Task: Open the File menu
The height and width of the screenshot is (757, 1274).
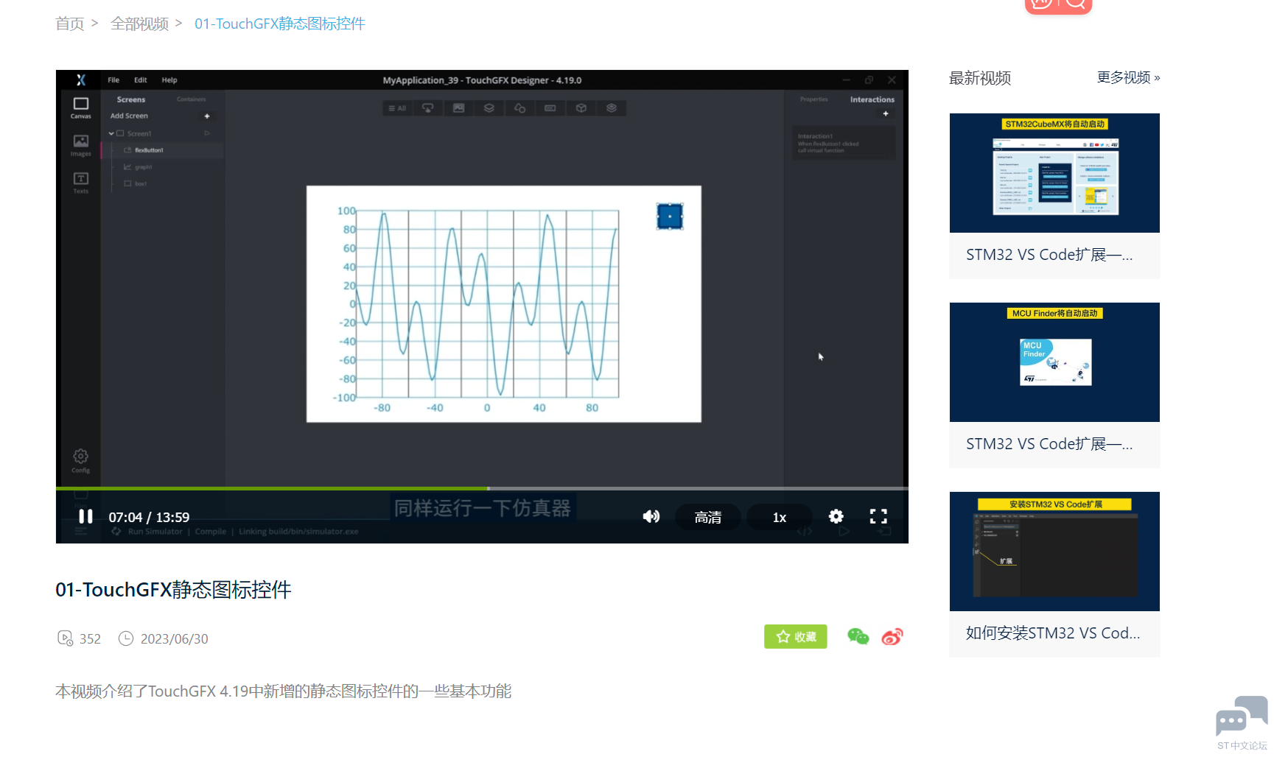Action: coord(113,80)
